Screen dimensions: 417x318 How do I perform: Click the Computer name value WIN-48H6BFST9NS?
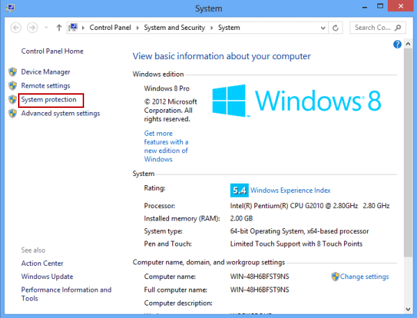pyautogui.click(x=259, y=277)
